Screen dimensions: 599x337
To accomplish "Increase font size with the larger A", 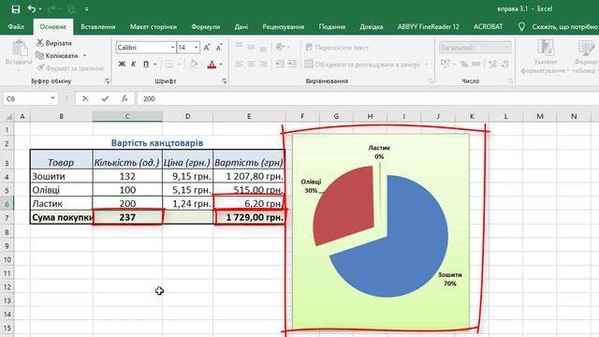I will pyautogui.click(x=207, y=48).
